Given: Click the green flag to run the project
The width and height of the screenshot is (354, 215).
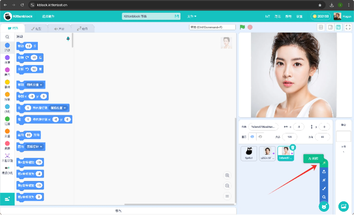Looking at the screenshot, I should pyautogui.click(x=242, y=27).
